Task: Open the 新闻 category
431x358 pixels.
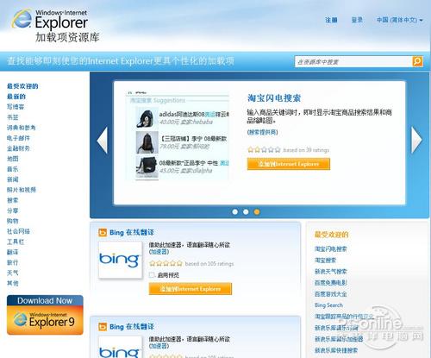Action: (13, 179)
